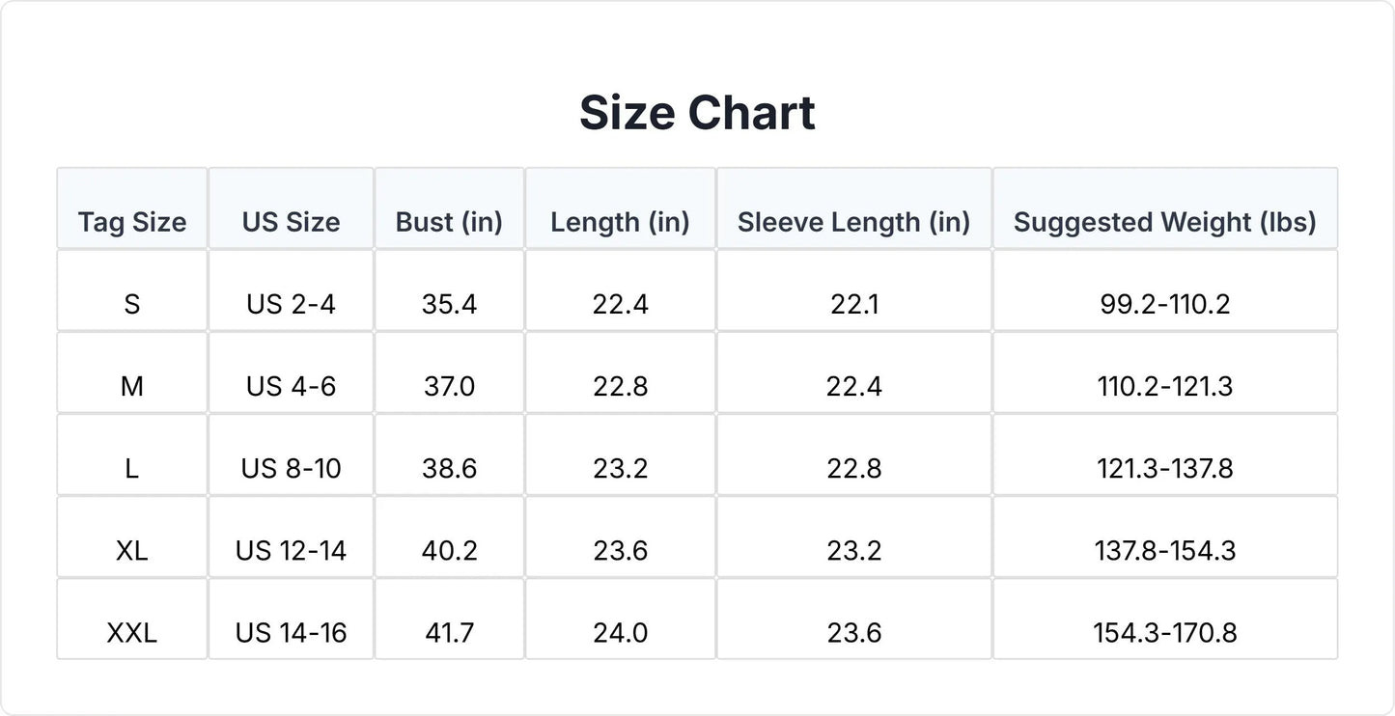1395x716 pixels.
Task: Select the Sleeve Length (in) header
Action: (853, 208)
